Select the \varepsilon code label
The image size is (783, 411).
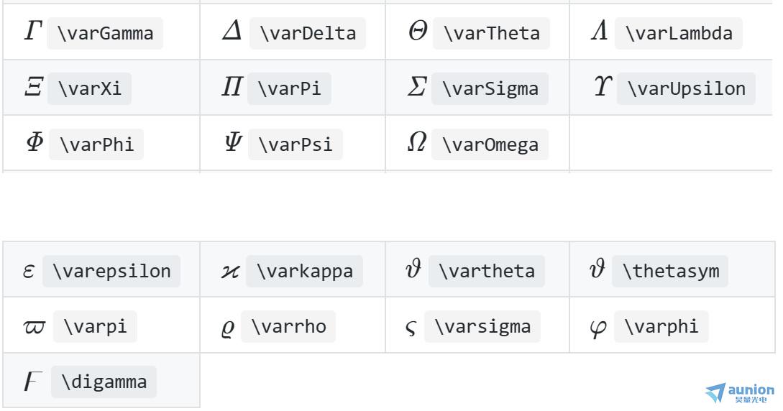[x=111, y=272]
